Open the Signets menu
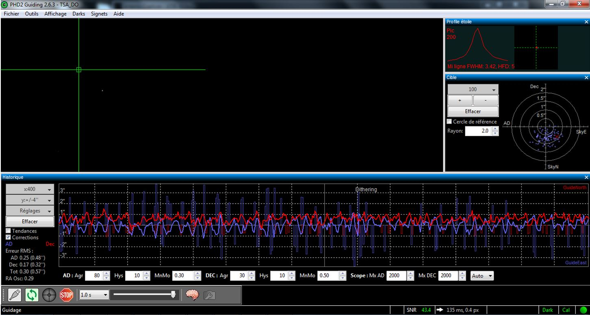 (99, 14)
